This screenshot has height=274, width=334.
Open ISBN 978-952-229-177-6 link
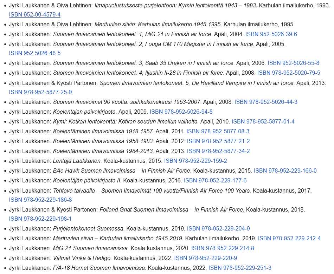point(215,180)
